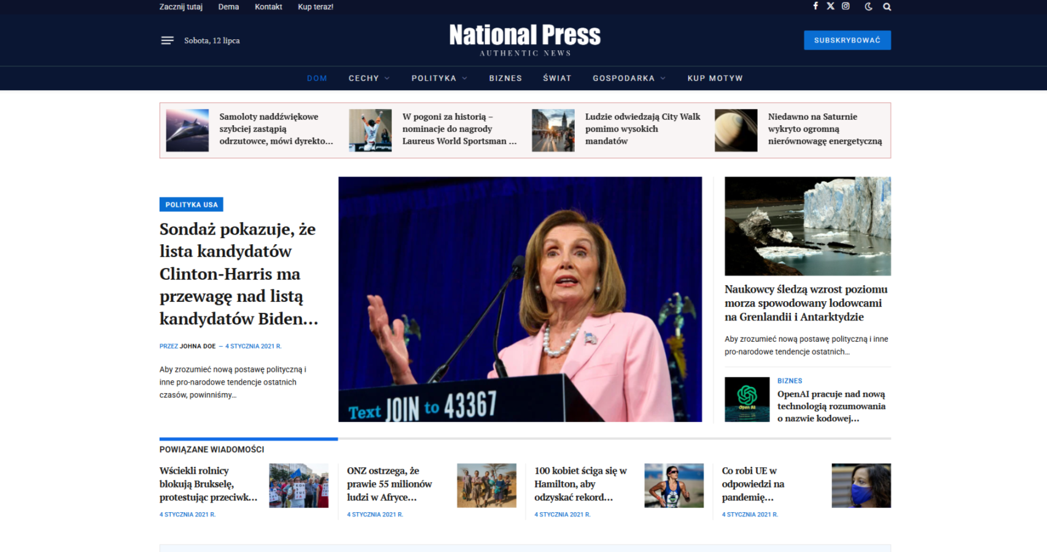
Task: Open the female runner thumbnail
Action: pyautogui.click(x=674, y=486)
